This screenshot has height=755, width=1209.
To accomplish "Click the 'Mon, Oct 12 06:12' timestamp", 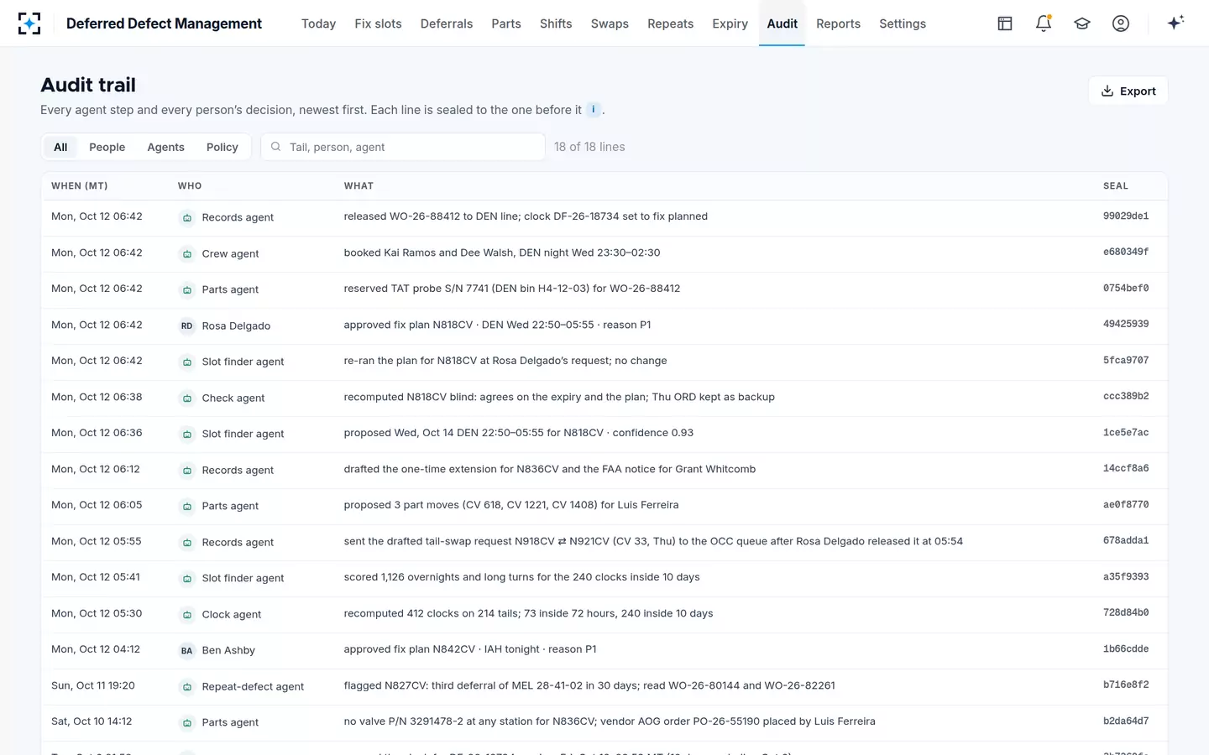I will (x=96, y=469).
